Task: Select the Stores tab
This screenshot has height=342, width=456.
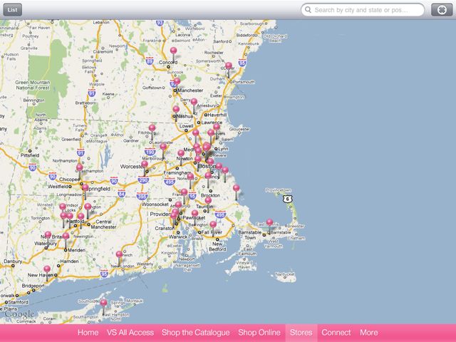Action: tap(301, 333)
